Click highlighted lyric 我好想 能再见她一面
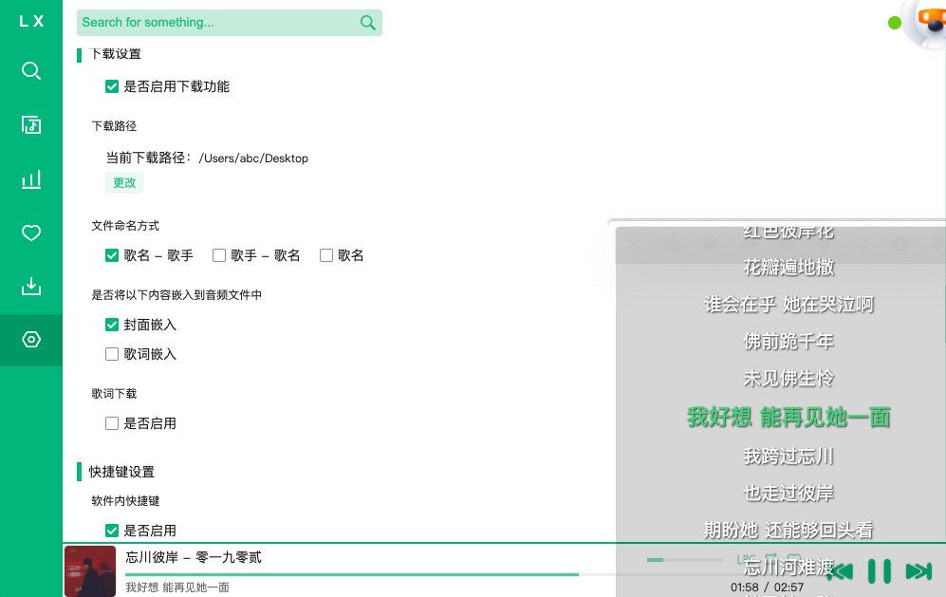This screenshot has width=946, height=597. click(x=788, y=417)
